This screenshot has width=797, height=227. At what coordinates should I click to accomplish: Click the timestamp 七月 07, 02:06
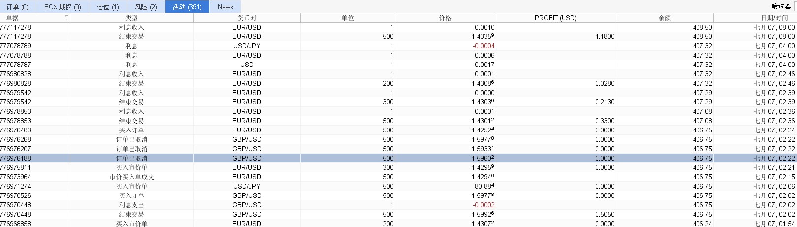[x=774, y=186]
